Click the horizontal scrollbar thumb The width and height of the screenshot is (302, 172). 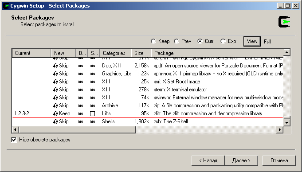[77, 130]
